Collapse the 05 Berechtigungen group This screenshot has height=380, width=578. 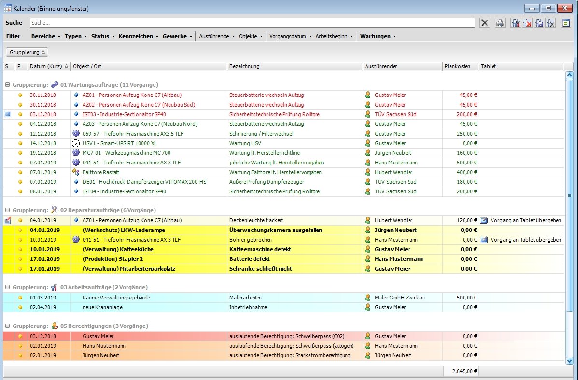(x=7, y=326)
